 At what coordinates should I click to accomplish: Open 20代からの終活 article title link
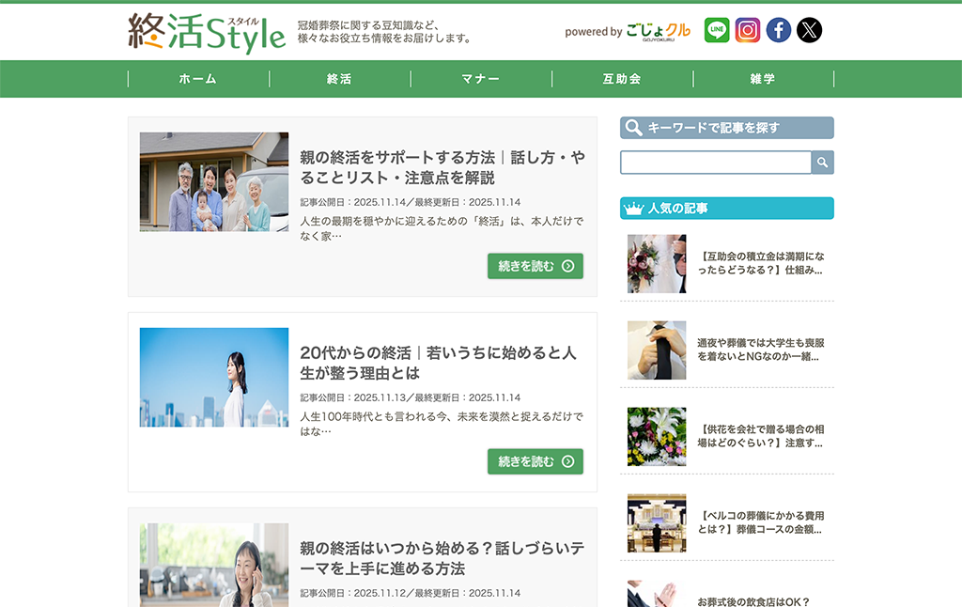click(x=438, y=363)
